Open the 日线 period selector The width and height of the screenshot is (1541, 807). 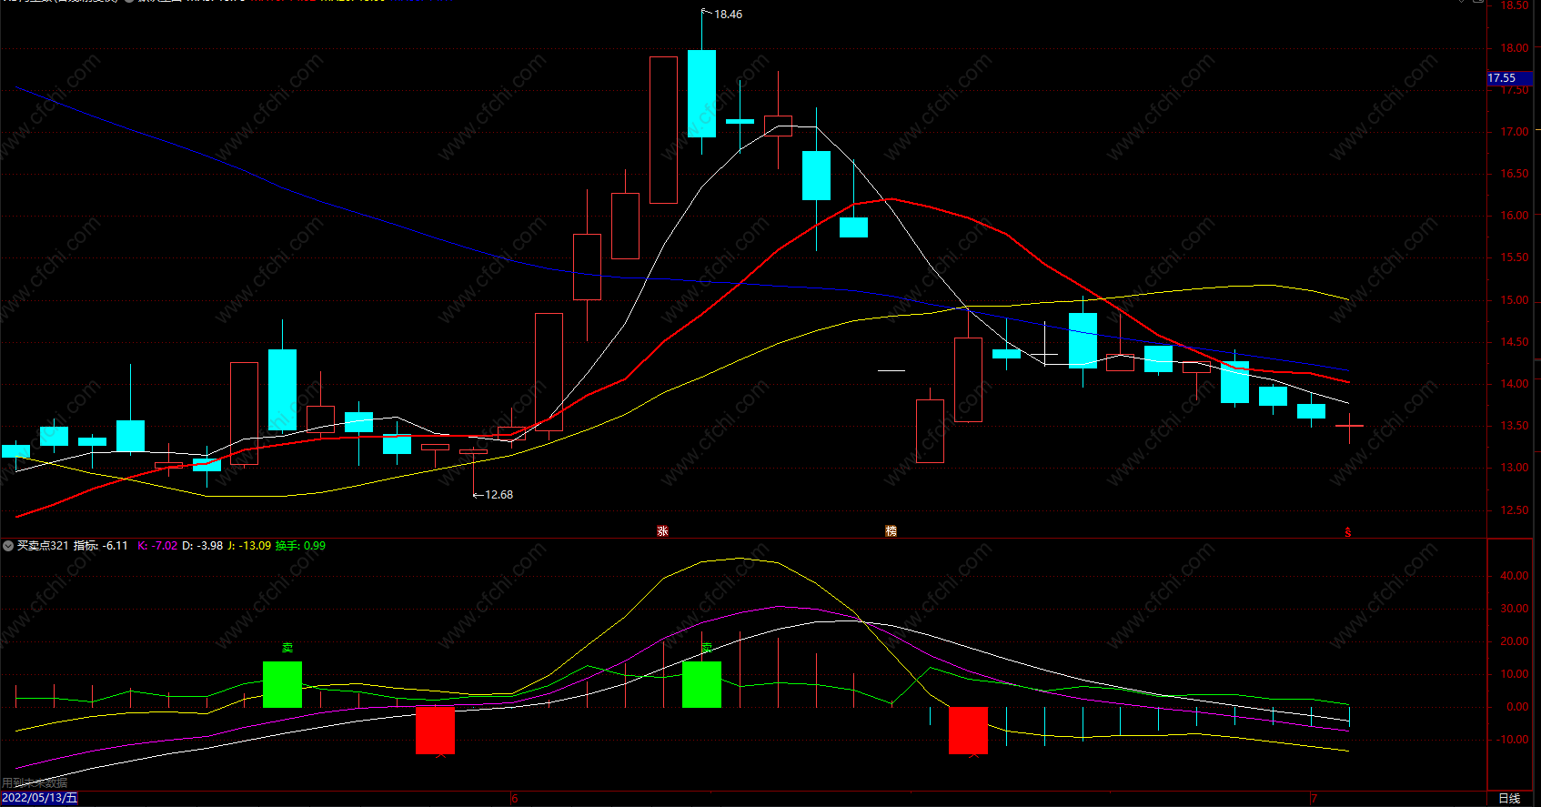pyautogui.click(x=1509, y=798)
